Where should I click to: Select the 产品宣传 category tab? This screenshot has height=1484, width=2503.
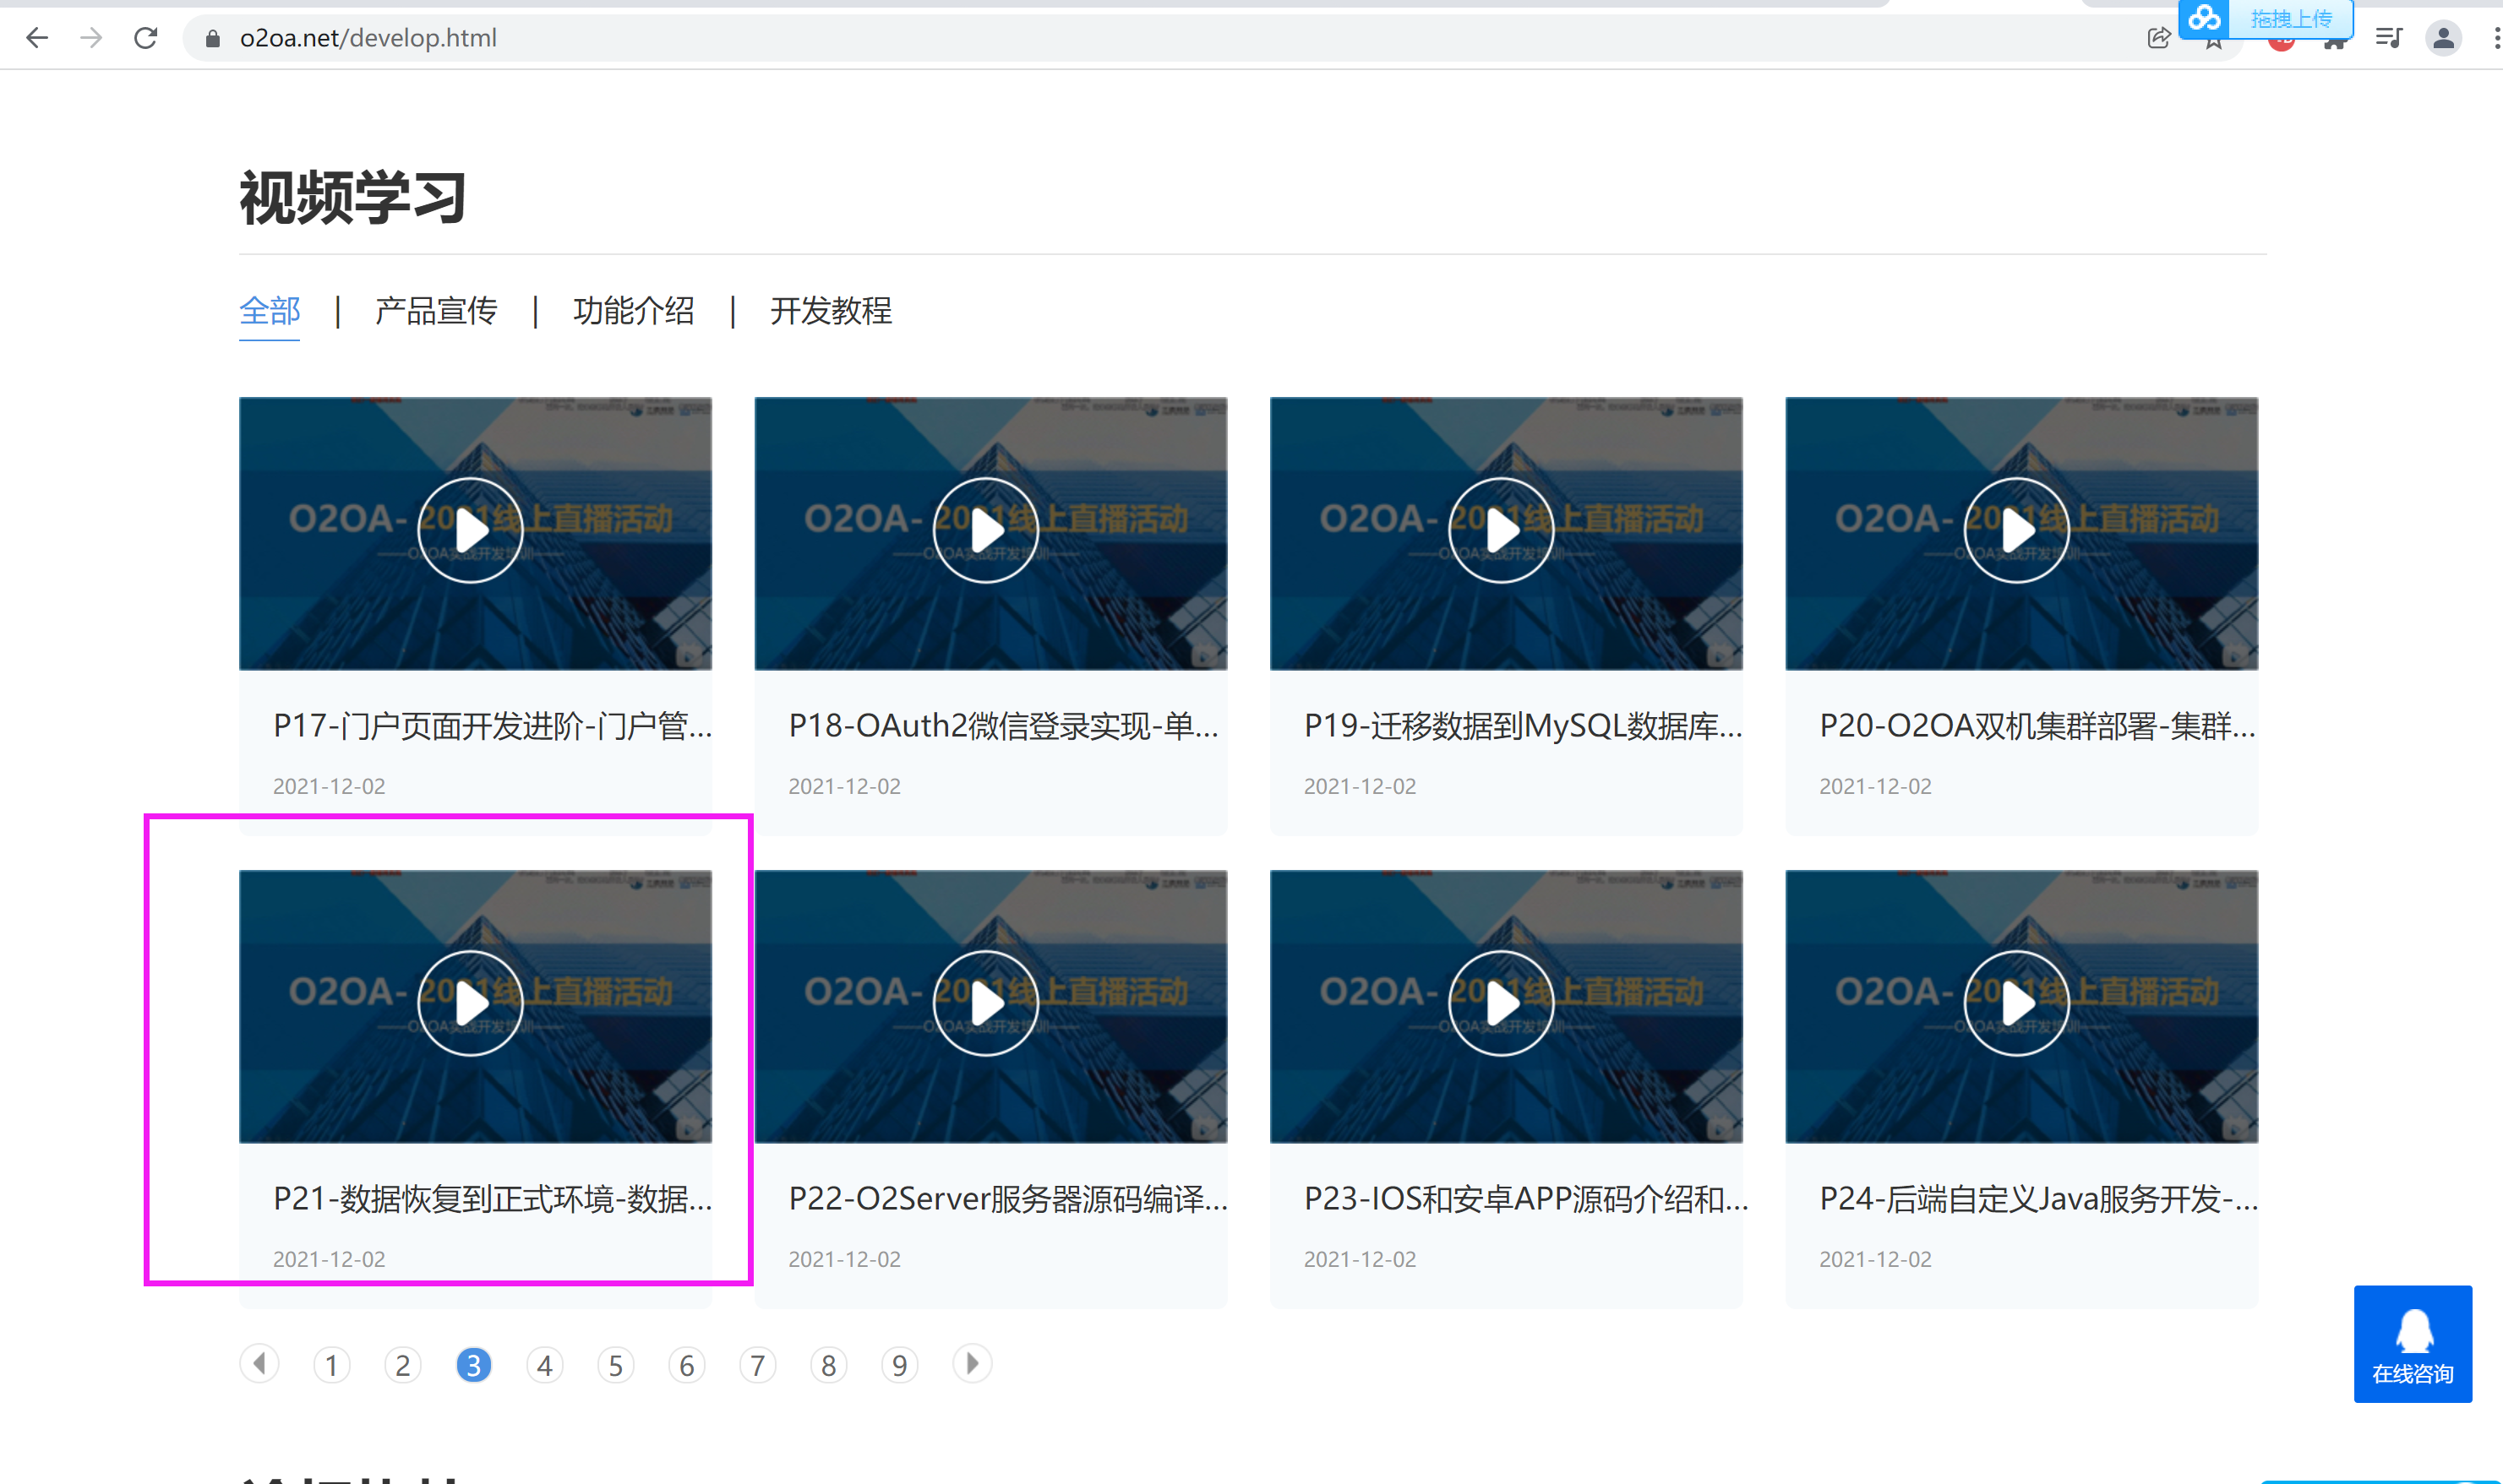point(435,312)
